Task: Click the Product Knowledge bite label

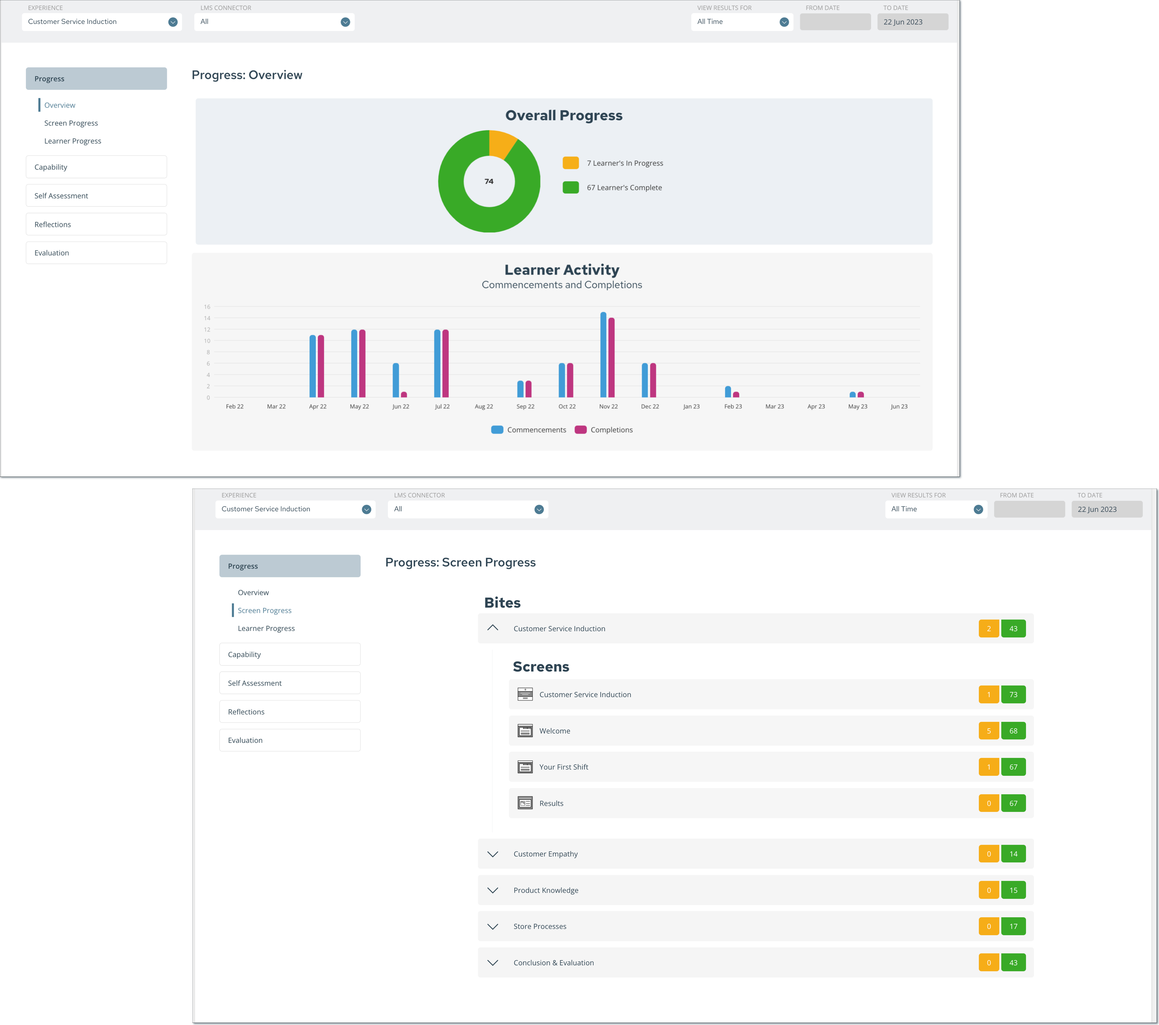Action: click(x=546, y=890)
